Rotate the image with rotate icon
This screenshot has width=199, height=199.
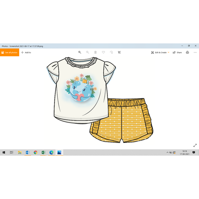pos(111,52)
